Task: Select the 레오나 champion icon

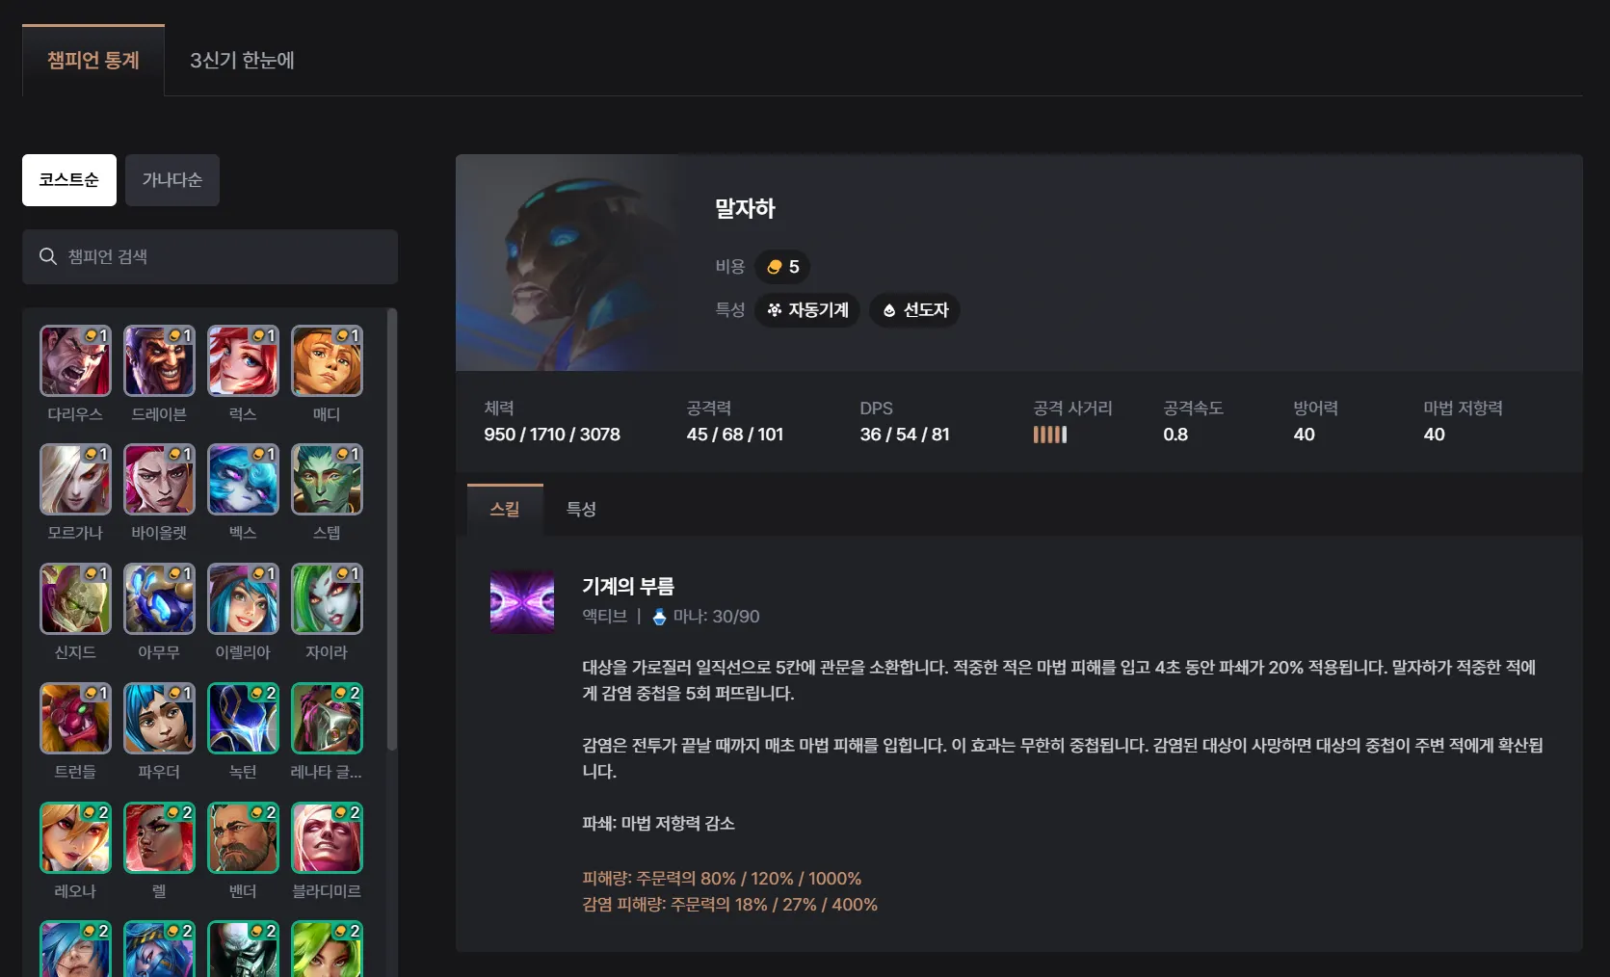Action: point(75,838)
